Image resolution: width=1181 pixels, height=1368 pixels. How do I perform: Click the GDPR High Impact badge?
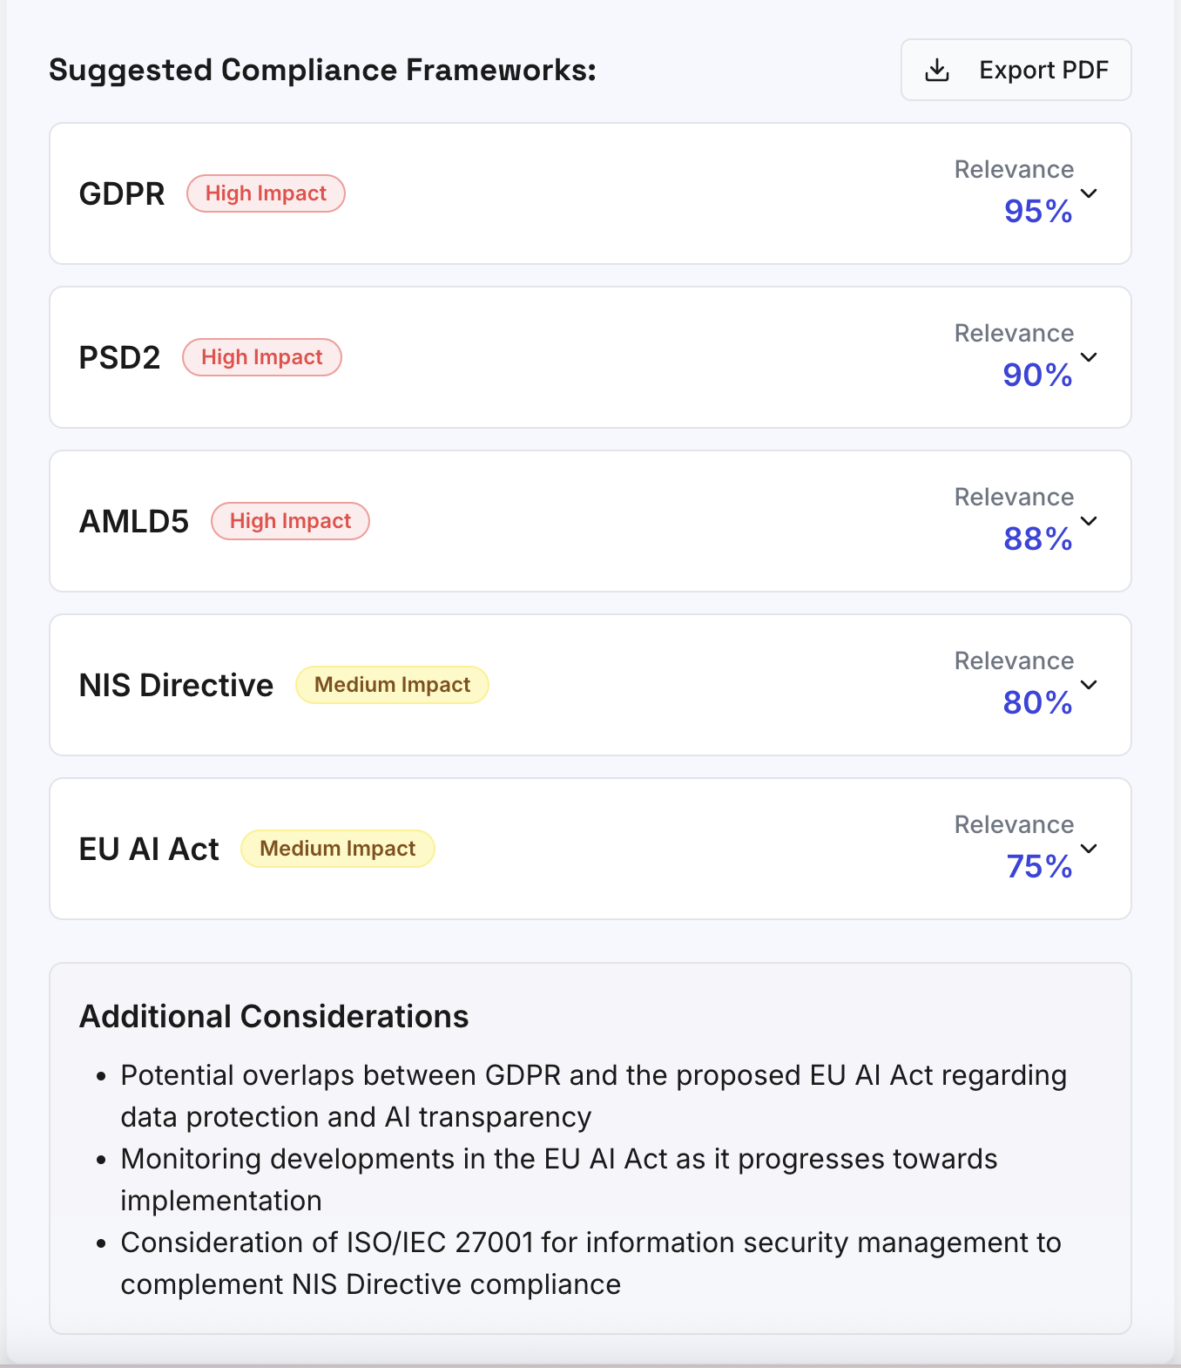click(x=266, y=193)
